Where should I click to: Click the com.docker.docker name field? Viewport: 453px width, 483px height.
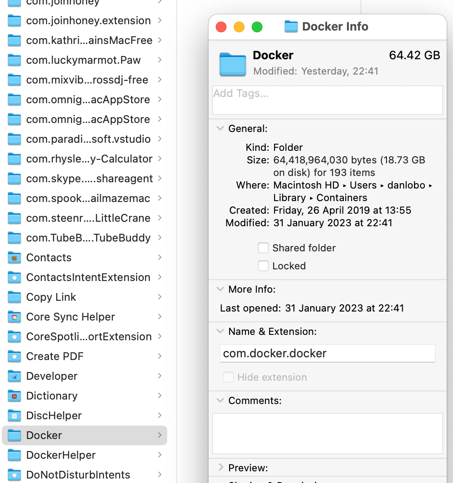(328, 353)
